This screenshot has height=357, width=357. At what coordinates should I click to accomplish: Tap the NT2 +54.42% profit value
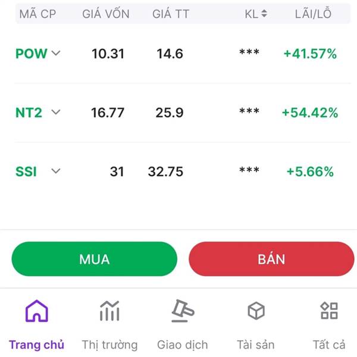click(x=309, y=112)
